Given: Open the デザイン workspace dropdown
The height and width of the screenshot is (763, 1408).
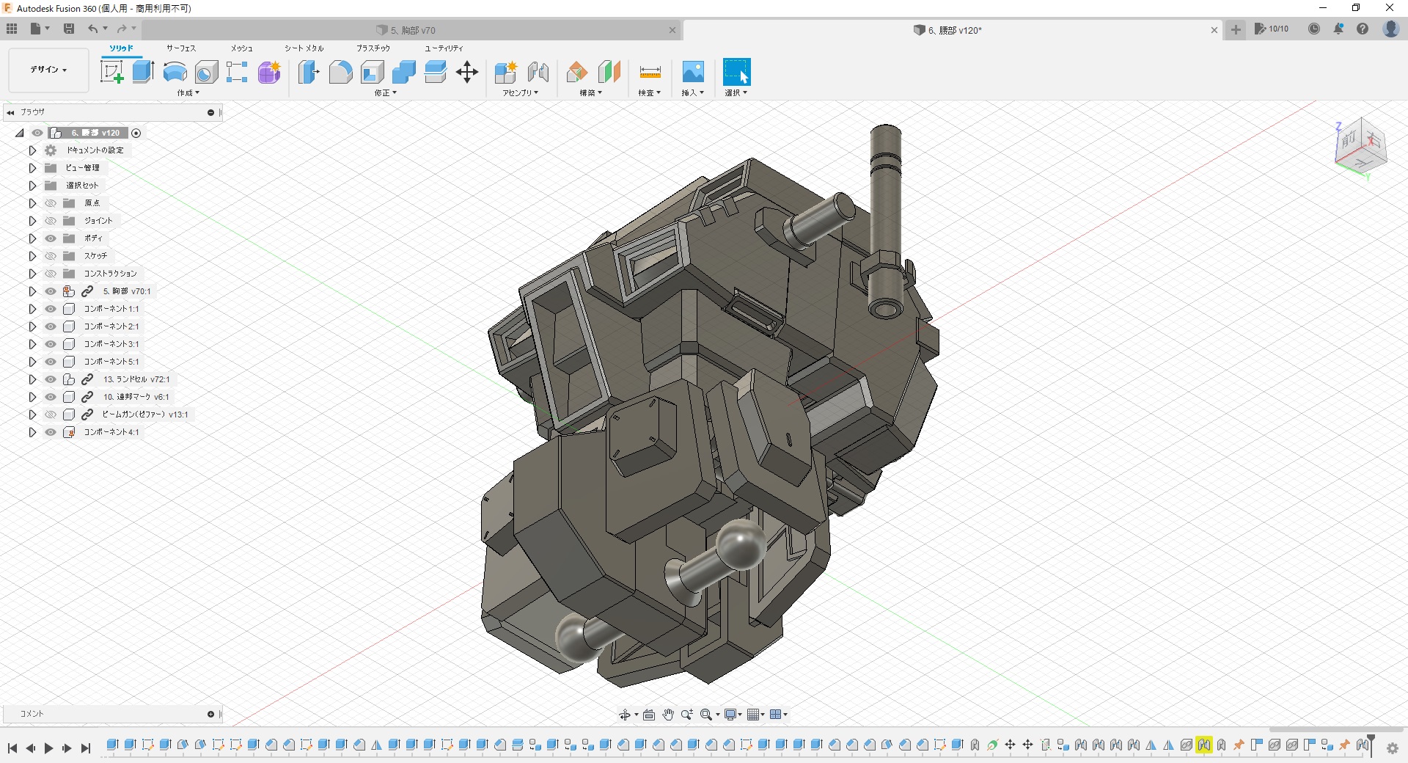Looking at the screenshot, I should click(x=48, y=70).
